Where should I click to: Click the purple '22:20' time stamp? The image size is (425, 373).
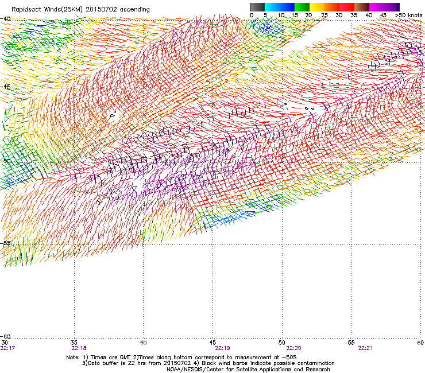(294, 348)
